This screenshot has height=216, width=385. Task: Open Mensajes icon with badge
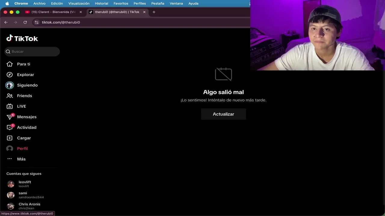[10, 117]
